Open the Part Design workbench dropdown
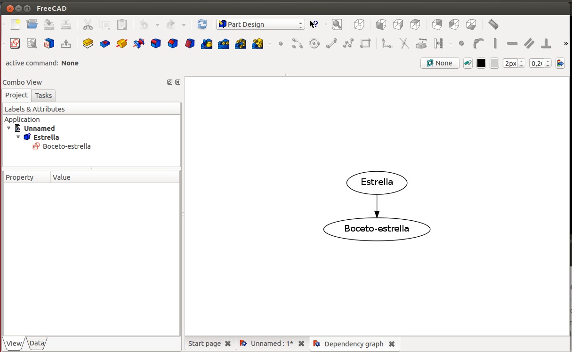The width and height of the screenshot is (572, 352). point(260,24)
